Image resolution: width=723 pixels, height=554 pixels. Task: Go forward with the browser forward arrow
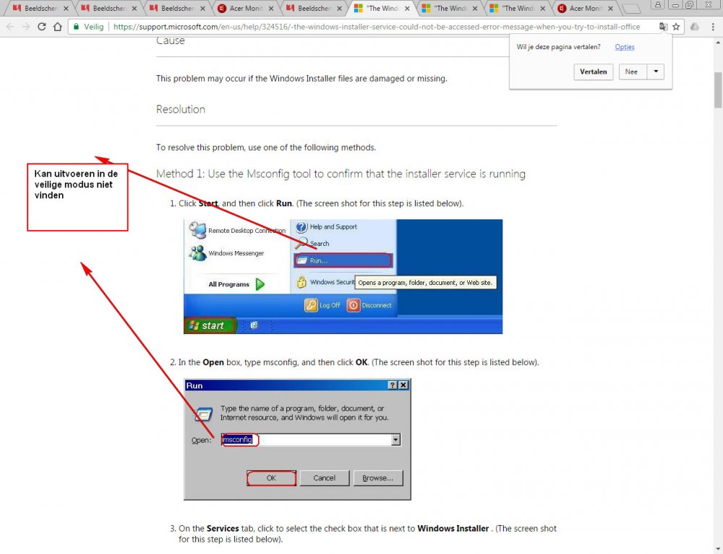[26, 27]
